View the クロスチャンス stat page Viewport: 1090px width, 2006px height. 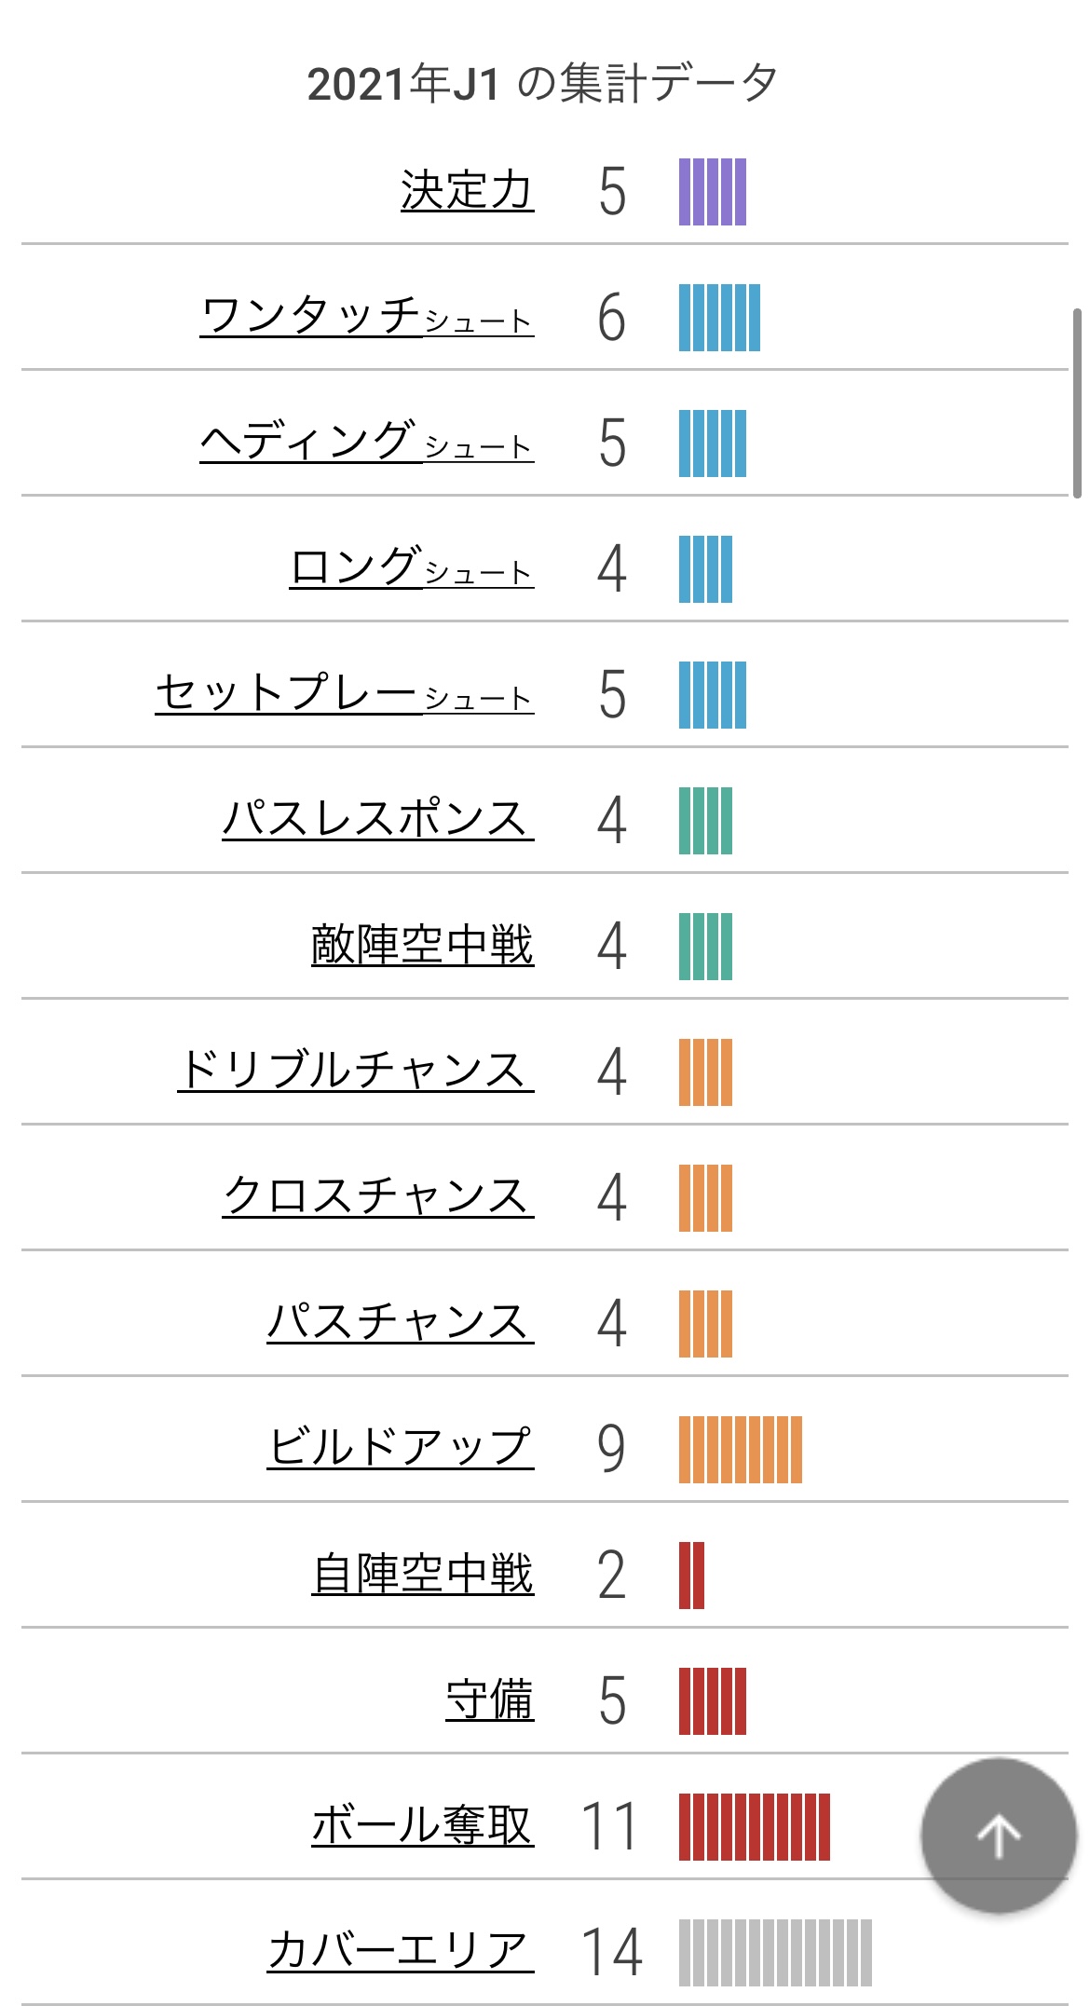click(x=378, y=1196)
